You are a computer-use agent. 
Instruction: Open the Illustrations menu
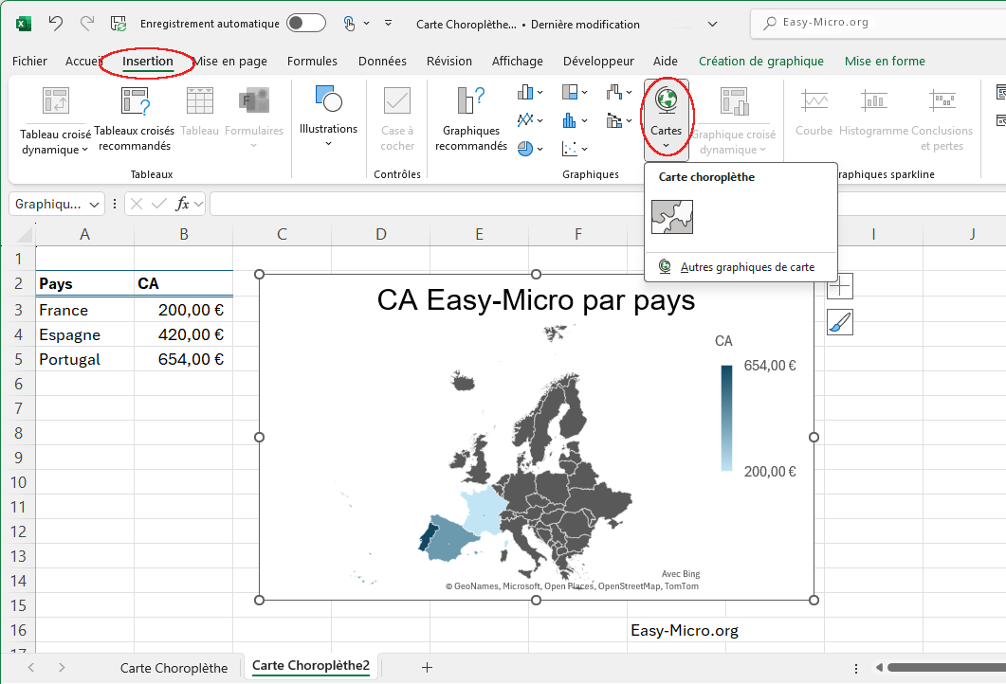coord(328,117)
